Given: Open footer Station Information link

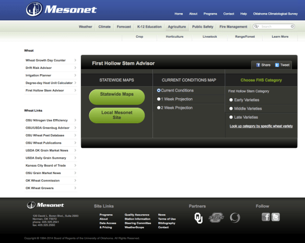Looking at the screenshot, I should (137, 219).
